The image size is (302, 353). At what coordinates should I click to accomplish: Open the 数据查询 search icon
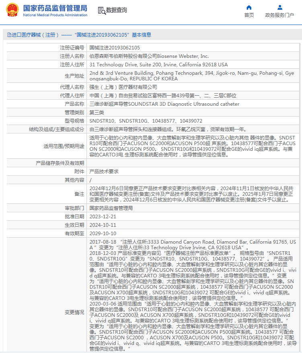102,10
